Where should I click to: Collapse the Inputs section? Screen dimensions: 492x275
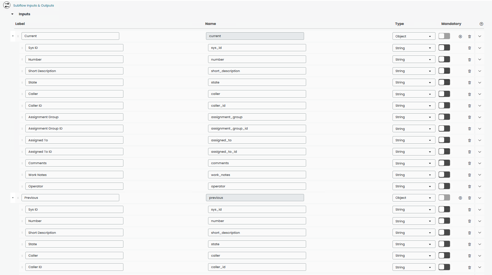(12, 14)
